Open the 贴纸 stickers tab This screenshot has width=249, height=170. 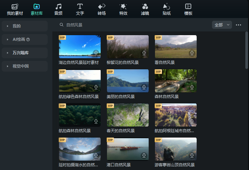tap(167, 10)
